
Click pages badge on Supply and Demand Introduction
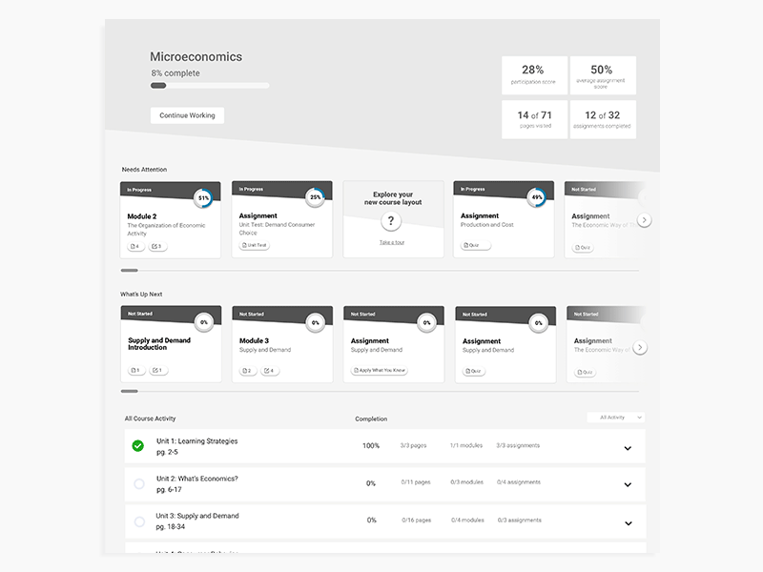136,370
